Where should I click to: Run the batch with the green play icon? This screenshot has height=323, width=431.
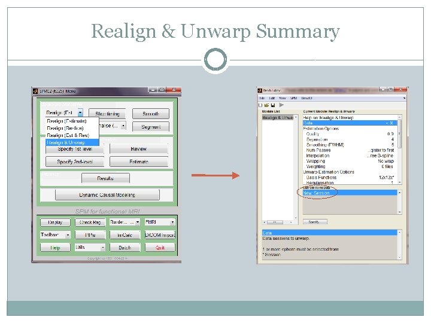pos(281,105)
